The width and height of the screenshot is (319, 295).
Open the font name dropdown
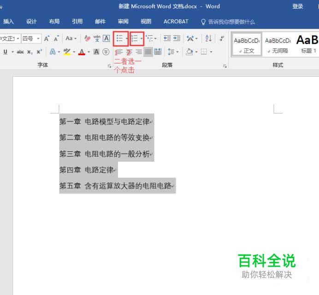tap(18, 38)
